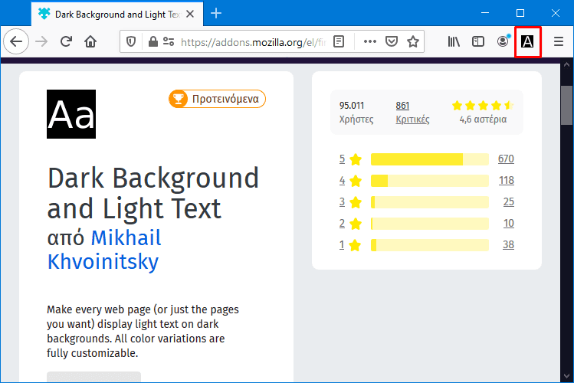This screenshot has width=574, height=383.
Task: Open site permissions icon in address bar
Action: pyautogui.click(x=169, y=41)
